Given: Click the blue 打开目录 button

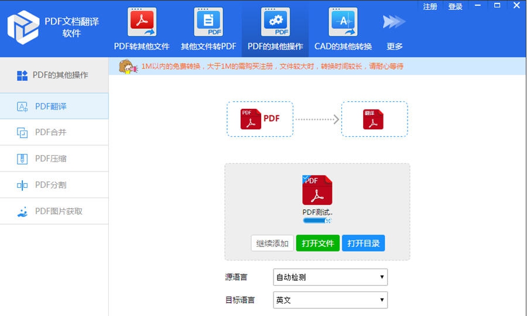Looking at the screenshot, I should (363, 243).
